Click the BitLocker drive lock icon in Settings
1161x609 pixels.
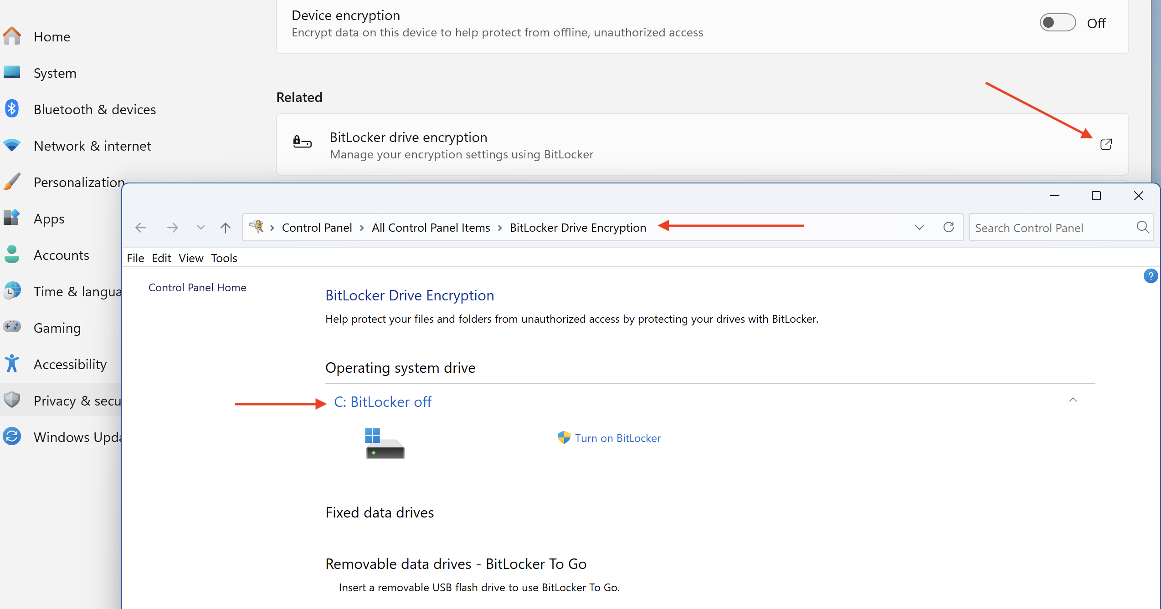302,142
